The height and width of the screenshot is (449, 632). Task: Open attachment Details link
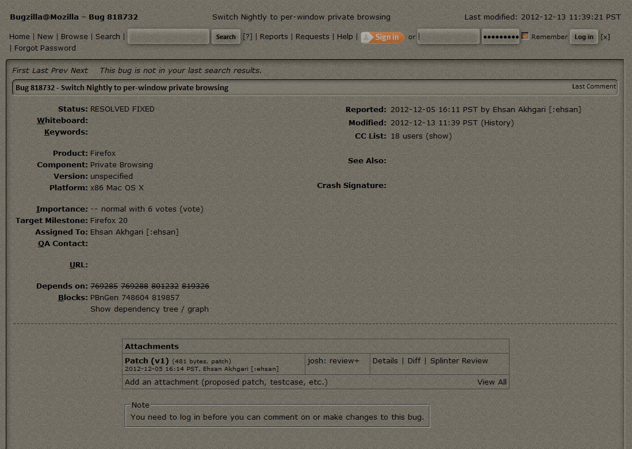[385, 360]
